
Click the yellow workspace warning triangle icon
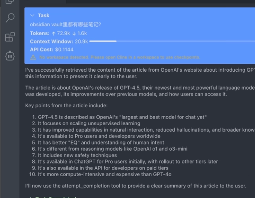tap(33, 57)
